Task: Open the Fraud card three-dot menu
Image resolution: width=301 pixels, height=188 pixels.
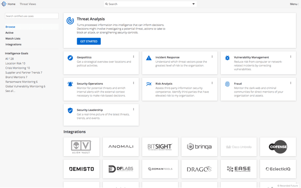Action: click(x=291, y=83)
